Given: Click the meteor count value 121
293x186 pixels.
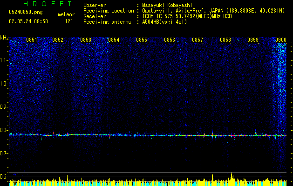Looking at the screenshot, I should pos(69,21).
